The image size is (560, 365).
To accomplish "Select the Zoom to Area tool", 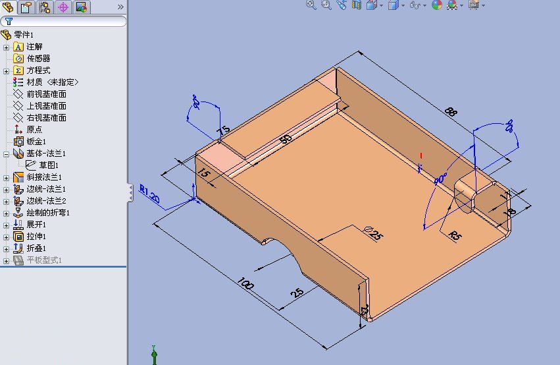I will pyautogui.click(x=326, y=5).
